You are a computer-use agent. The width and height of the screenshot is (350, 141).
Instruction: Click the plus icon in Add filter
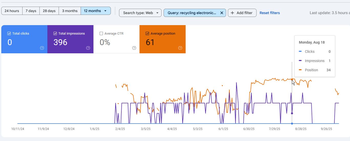(x=232, y=13)
